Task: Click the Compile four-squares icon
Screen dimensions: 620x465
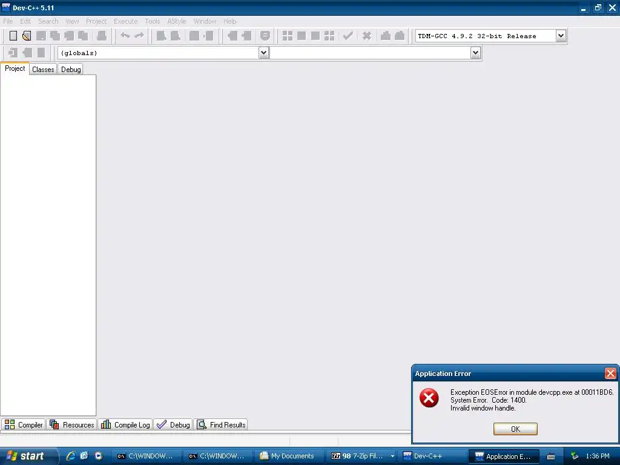Action: [x=288, y=36]
